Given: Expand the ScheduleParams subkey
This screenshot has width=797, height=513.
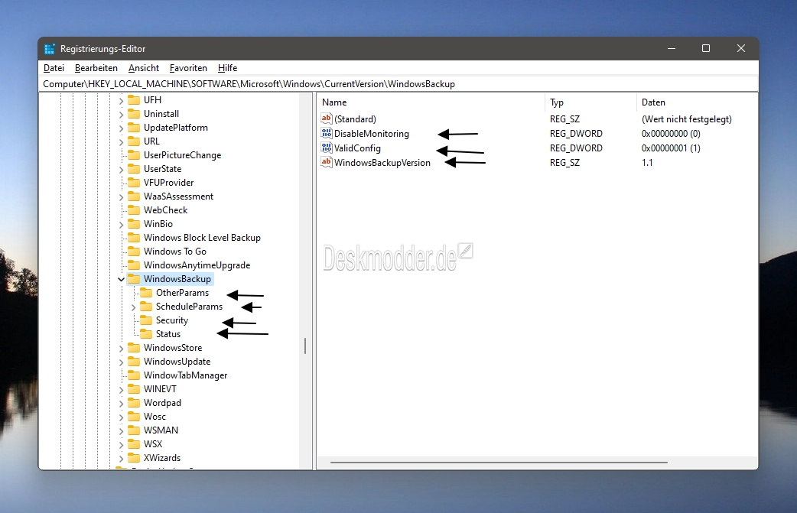Looking at the screenshot, I should coord(133,307).
